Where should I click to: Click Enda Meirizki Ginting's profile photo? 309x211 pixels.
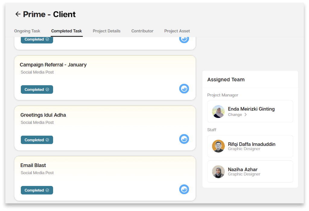[218, 112]
